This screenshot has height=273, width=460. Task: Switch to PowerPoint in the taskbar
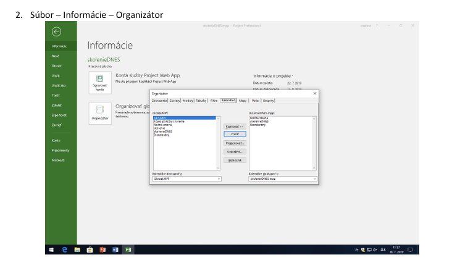coord(102,250)
